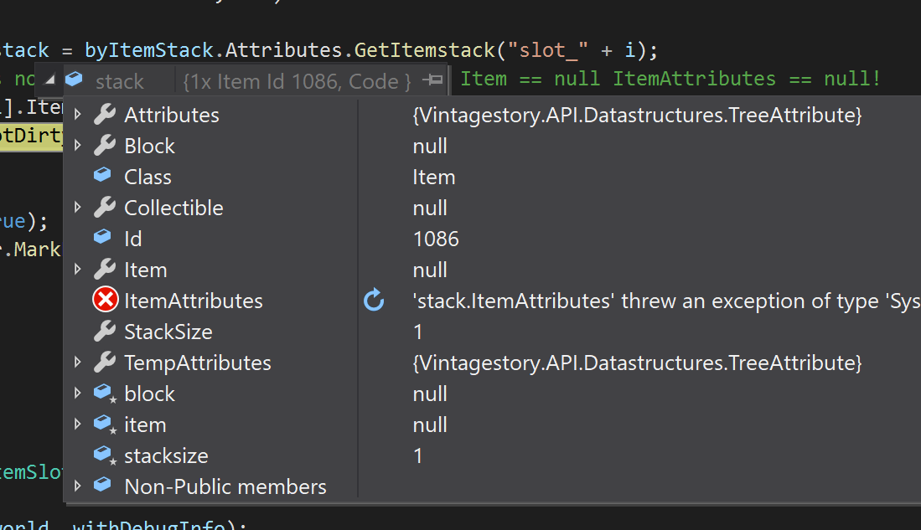Expand the Attributes property node
This screenshot has height=530, width=921.
point(78,115)
